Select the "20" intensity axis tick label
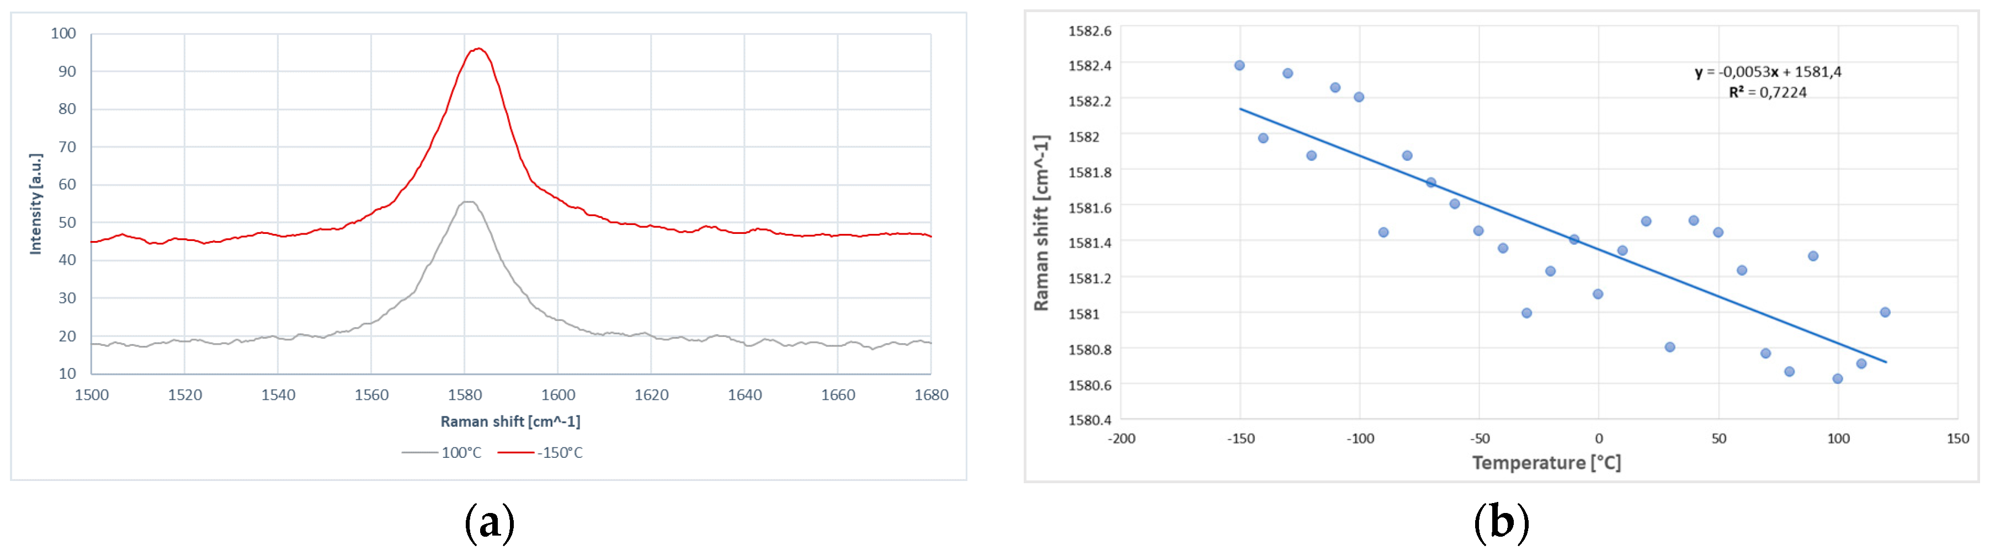 pyautogui.click(x=67, y=336)
